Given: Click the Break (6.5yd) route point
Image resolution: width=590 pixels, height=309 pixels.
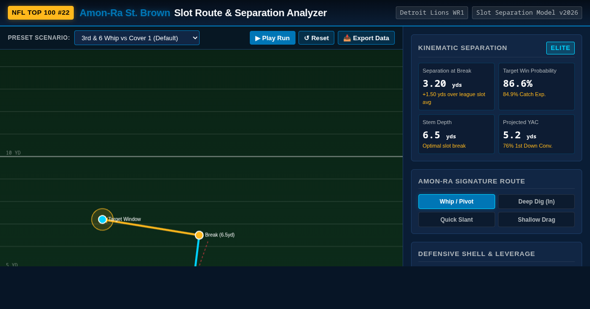Looking at the screenshot, I should pyautogui.click(x=199, y=235).
